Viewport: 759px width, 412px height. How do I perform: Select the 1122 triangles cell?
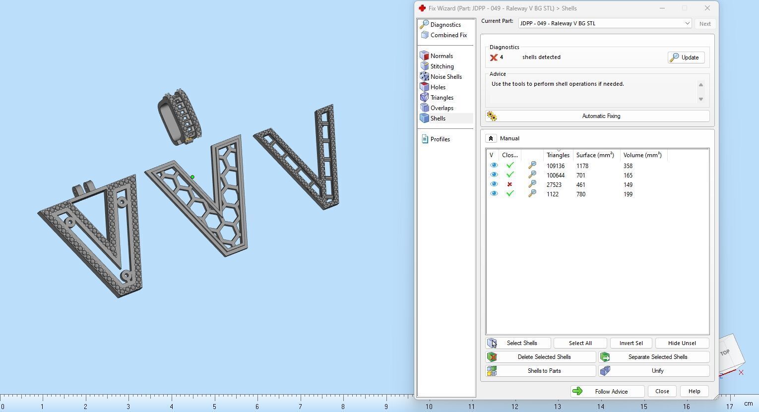(x=553, y=194)
